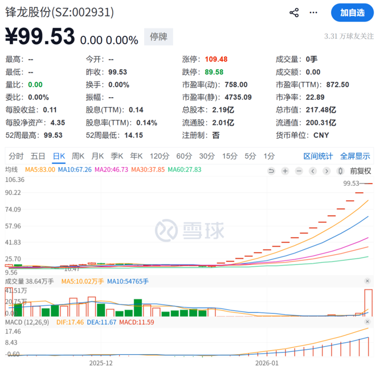The width and height of the screenshot is (380, 369).
Task: Choose the 1分 interval tab
Action: point(269,156)
